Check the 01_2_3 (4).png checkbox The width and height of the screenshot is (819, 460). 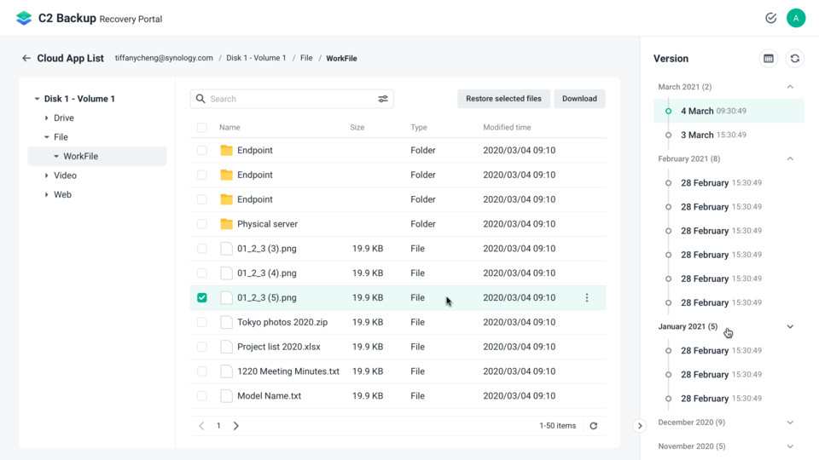pyautogui.click(x=201, y=273)
